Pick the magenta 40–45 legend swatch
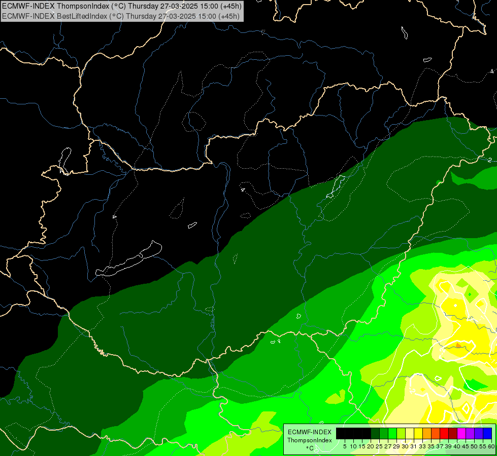This screenshot has width=497, height=456. click(461, 433)
